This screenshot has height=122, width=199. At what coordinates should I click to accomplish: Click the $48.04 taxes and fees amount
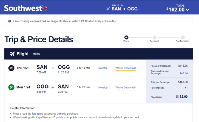click(184, 73)
